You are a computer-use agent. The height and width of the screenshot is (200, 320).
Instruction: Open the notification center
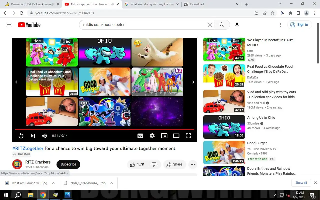tap(312, 195)
